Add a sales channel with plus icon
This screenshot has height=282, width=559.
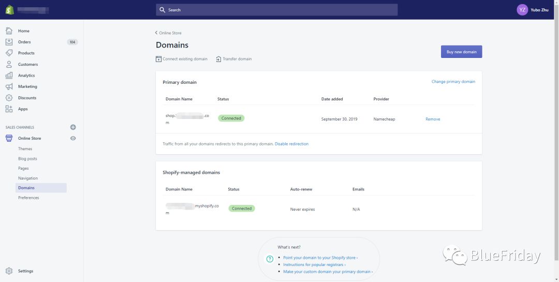tap(73, 127)
